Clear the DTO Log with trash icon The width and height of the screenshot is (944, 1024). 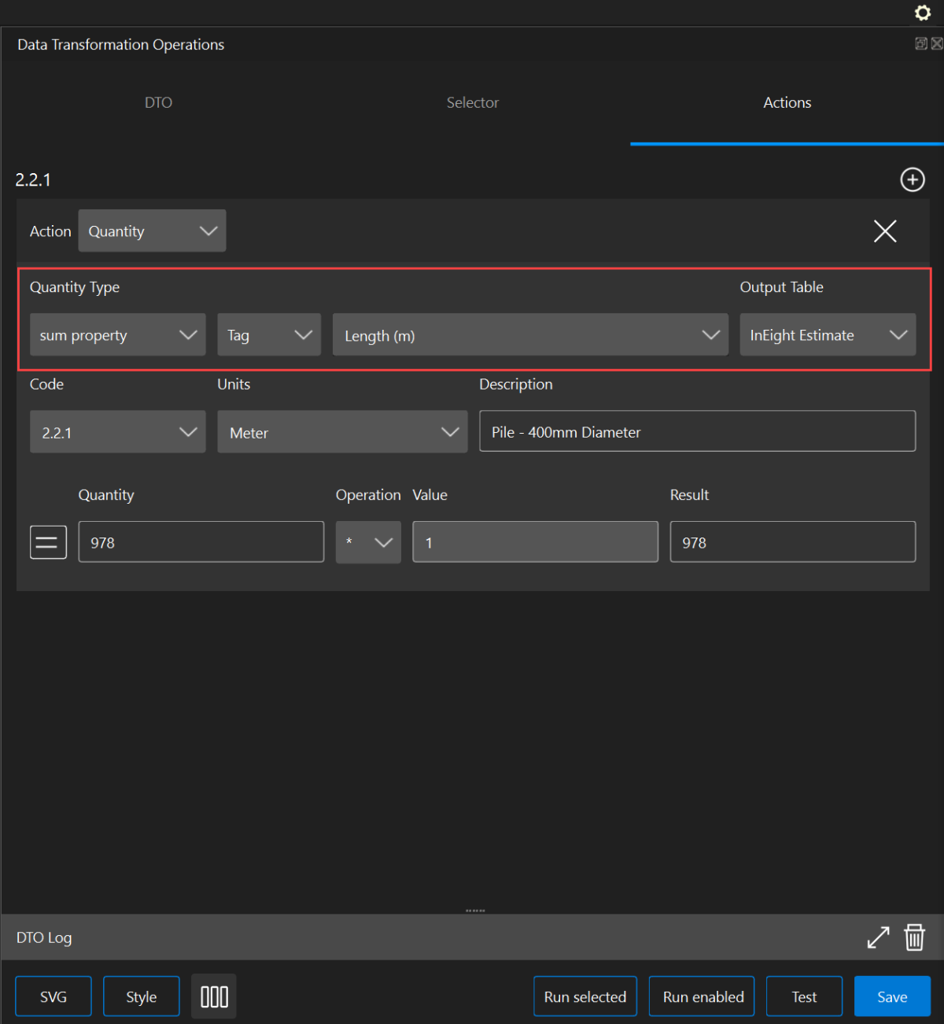coord(914,937)
